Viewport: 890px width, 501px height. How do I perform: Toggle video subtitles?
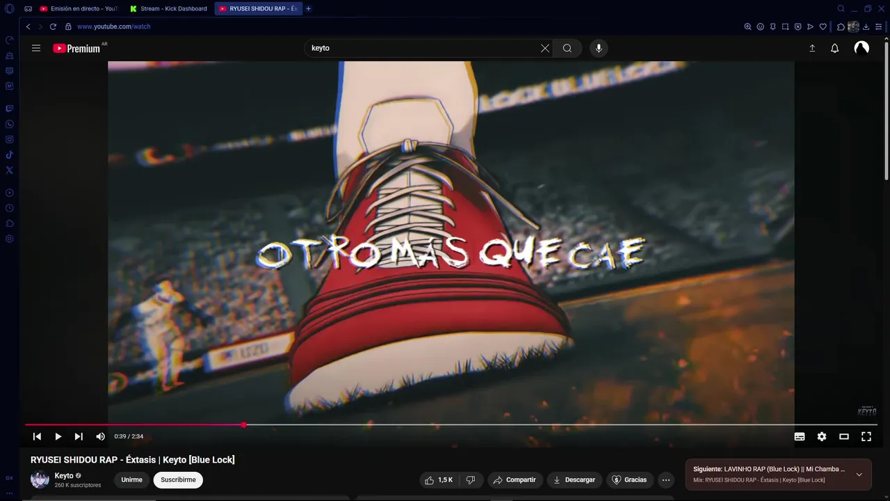click(800, 436)
